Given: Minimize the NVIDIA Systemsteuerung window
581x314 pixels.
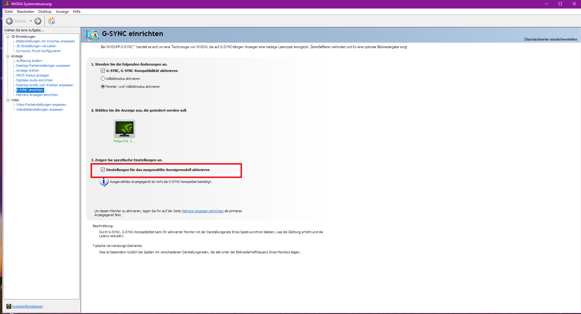Looking at the screenshot, I should pyautogui.click(x=546, y=4).
